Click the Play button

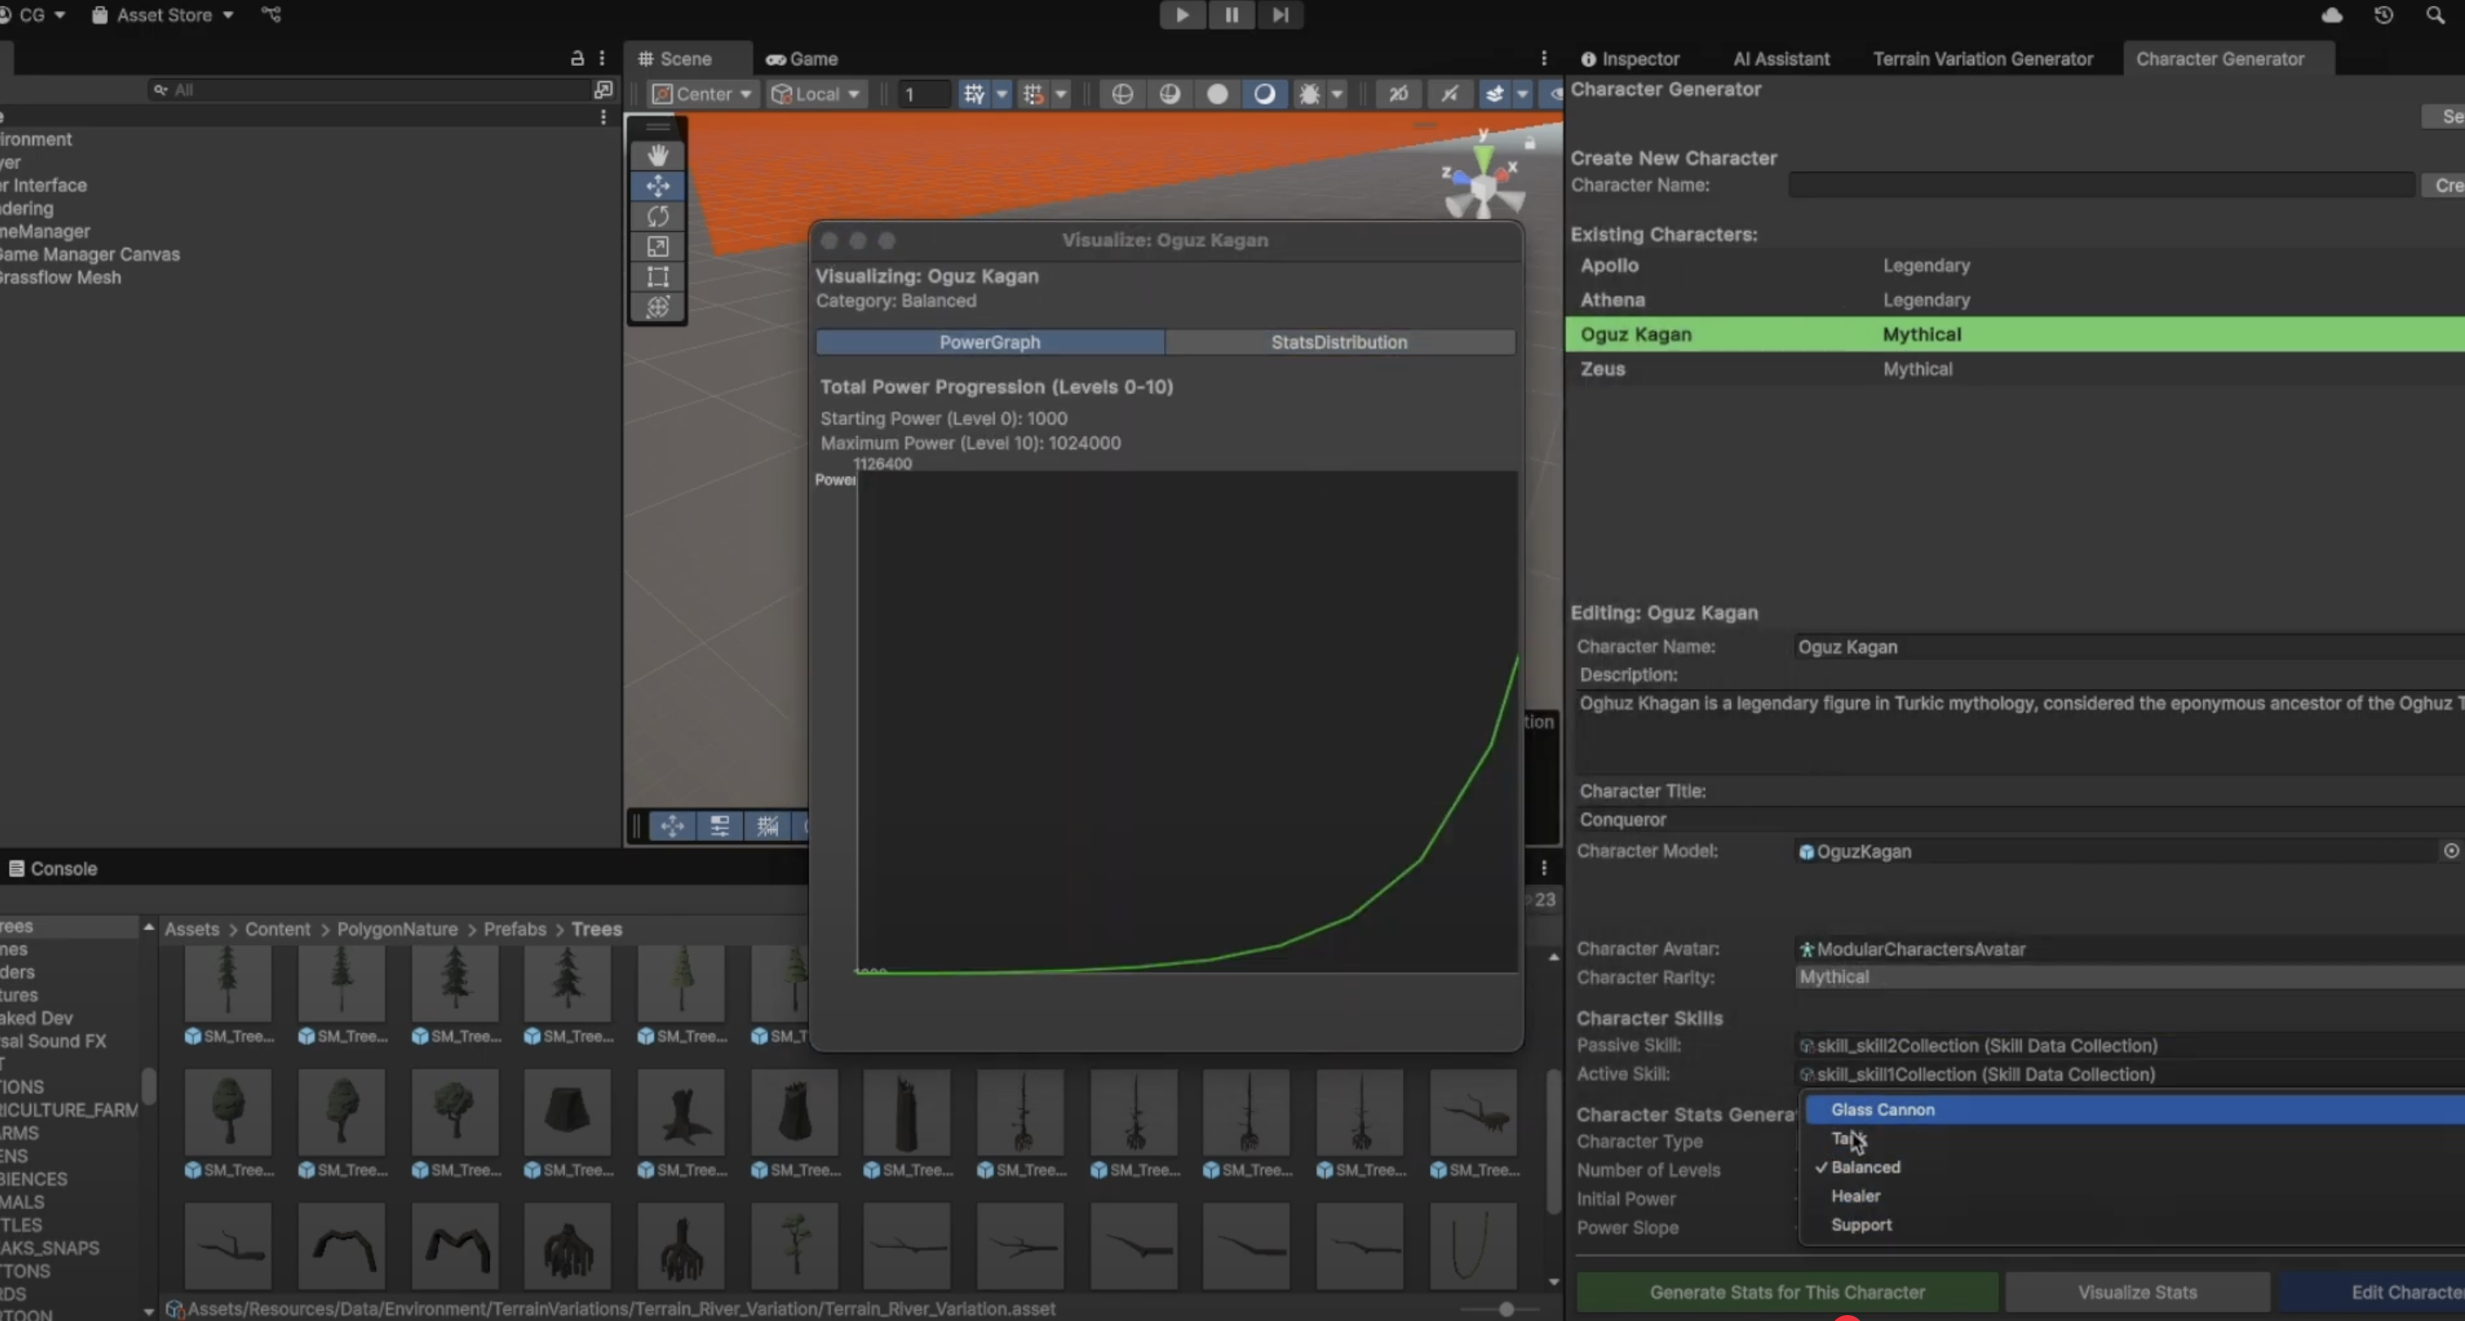(1182, 14)
